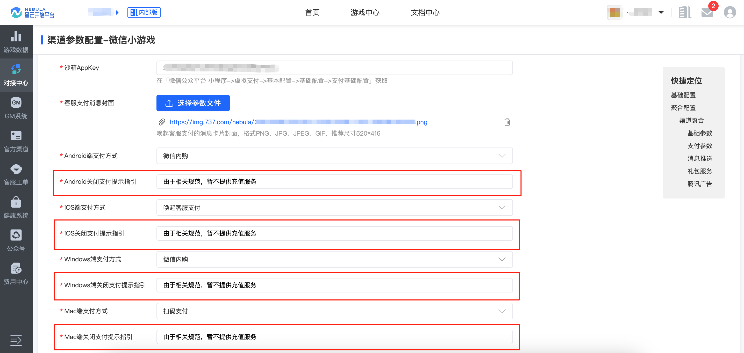The image size is (744, 353).
Task: Open the Windows端支付方式 dropdown
Action: [334, 259]
